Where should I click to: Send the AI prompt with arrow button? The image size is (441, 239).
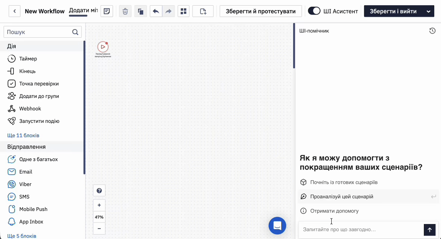tap(429, 230)
